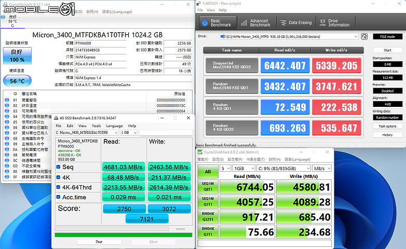The height and width of the screenshot is (249, 406).
Task: Click the History button in TxBENCH
Action: pos(387,135)
